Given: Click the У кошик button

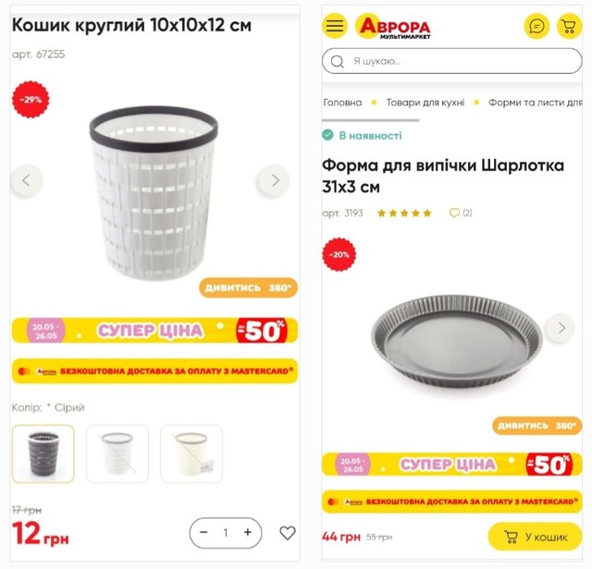Looking at the screenshot, I should pos(535,537).
